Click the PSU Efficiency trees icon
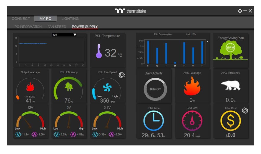The height and width of the screenshot is (154, 261). (x=69, y=86)
